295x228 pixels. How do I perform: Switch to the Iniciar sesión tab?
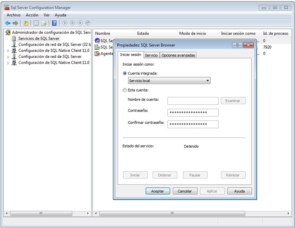pyautogui.click(x=131, y=55)
